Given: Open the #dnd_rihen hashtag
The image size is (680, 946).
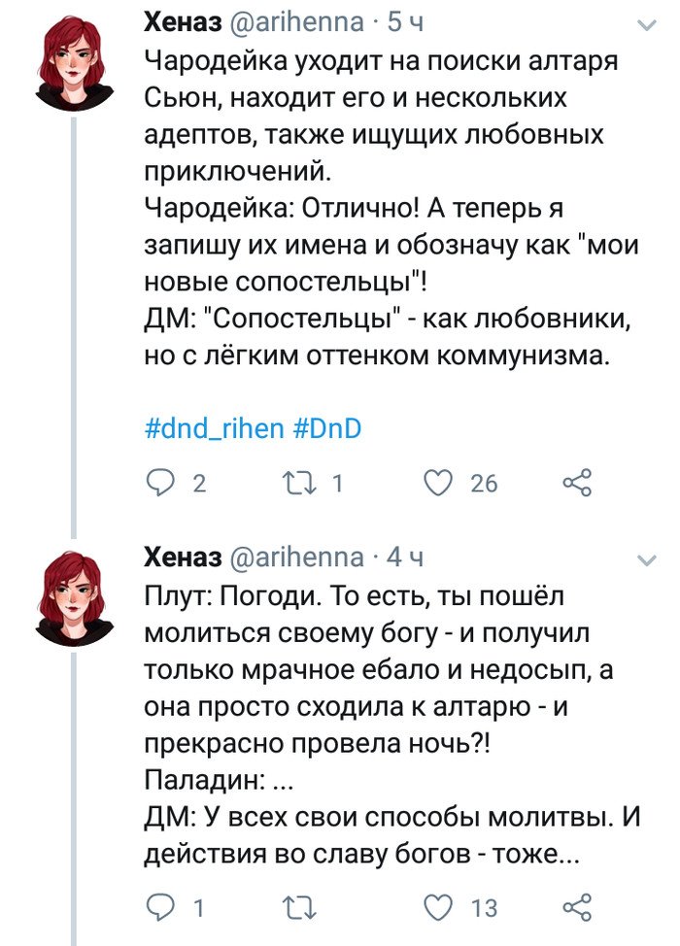Looking at the screenshot, I should click(x=212, y=428).
